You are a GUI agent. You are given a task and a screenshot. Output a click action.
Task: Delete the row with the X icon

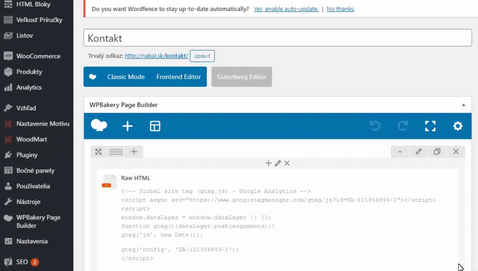click(456, 152)
